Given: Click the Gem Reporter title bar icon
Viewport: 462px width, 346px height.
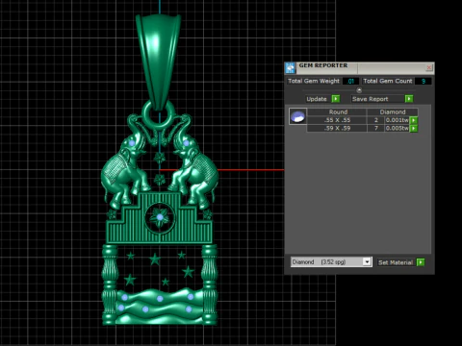Looking at the screenshot, I should click(x=290, y=68).
